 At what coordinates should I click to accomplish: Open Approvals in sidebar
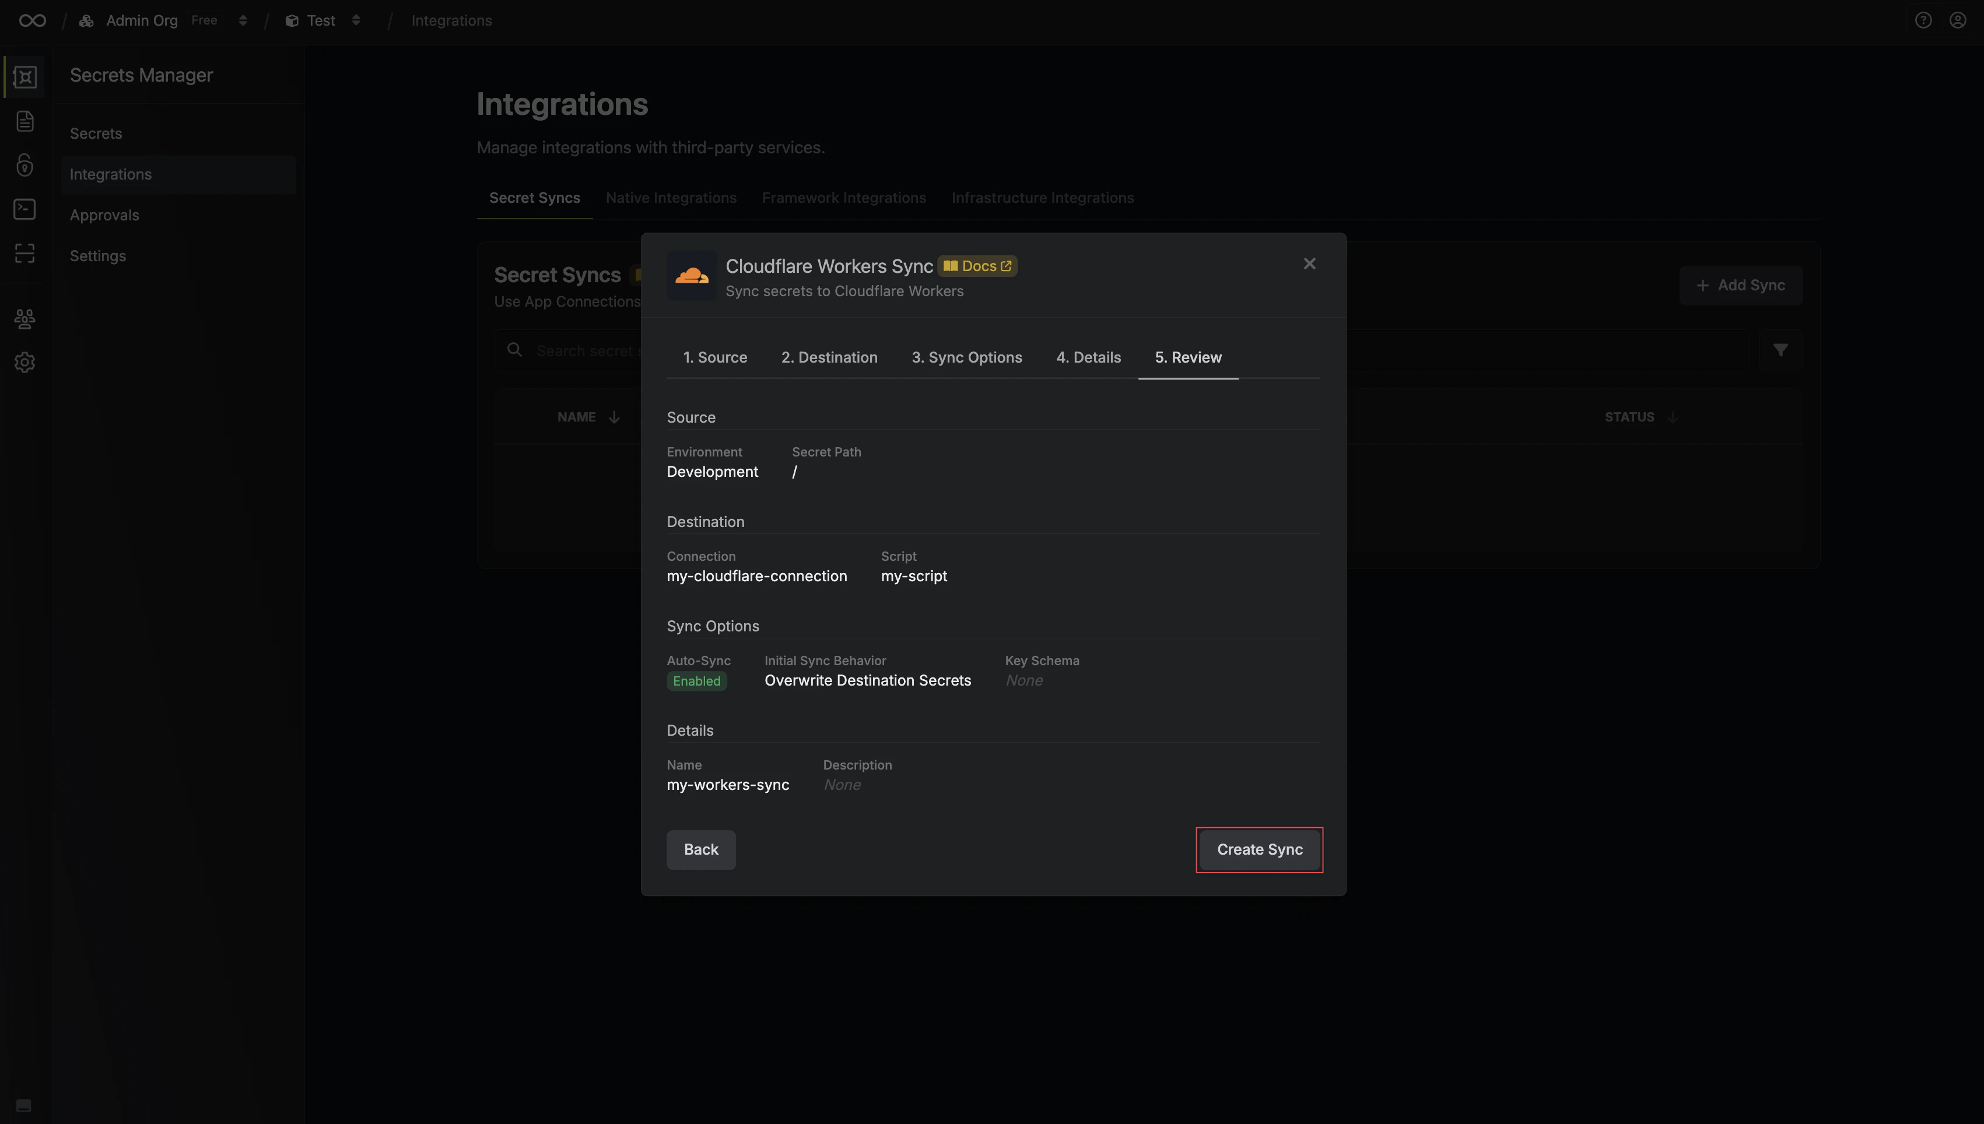178,215
